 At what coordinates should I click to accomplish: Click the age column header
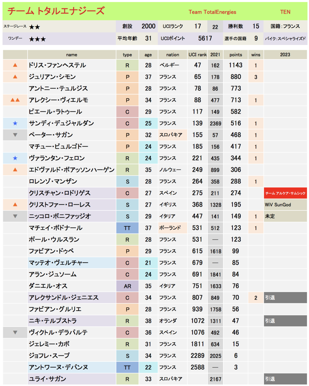pyautogui.click(x=148, y=55)
